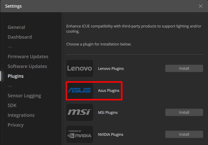This screenshot has height=145, width=208.
Task: Navigate to the SDK section
Action: (x=12, y=105)
